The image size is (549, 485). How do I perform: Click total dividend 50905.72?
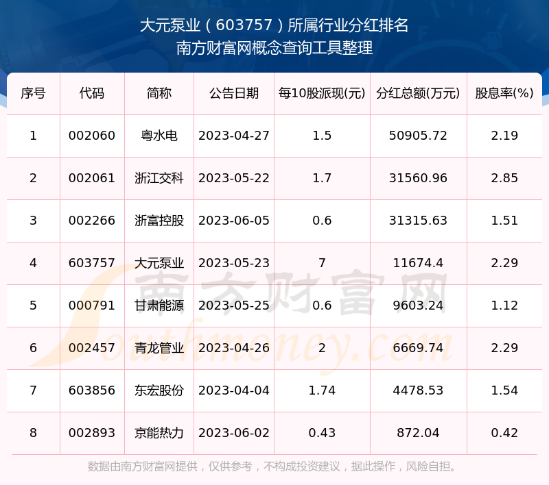coord(418,136)
